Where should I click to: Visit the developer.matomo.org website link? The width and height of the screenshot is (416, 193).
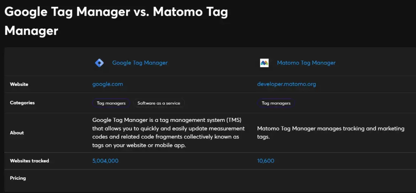tap(286, 84)
